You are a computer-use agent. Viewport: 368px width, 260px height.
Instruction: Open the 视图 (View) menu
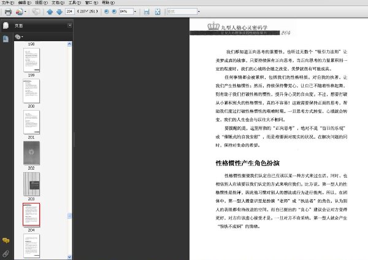click(x=41, y=2)
